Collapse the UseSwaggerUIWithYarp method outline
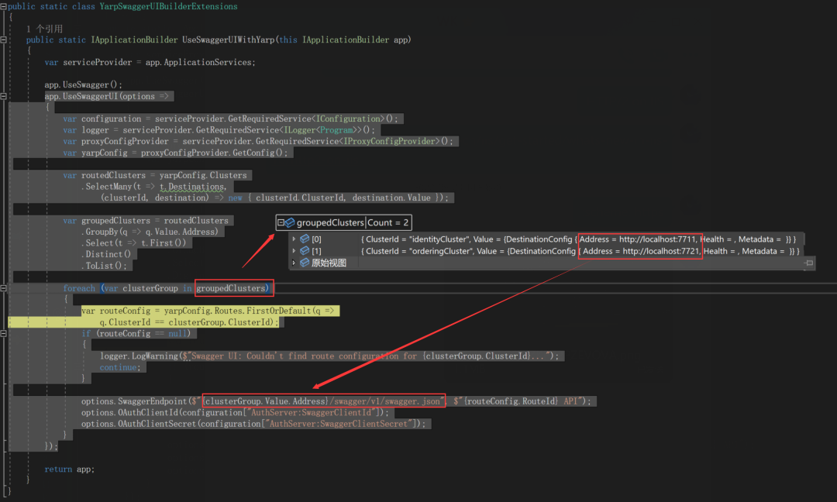This screenshot has height=502, width=837. [x=4, y=40]
